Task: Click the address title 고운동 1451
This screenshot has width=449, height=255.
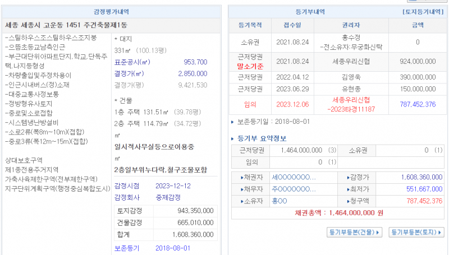Action: [66, 25]
